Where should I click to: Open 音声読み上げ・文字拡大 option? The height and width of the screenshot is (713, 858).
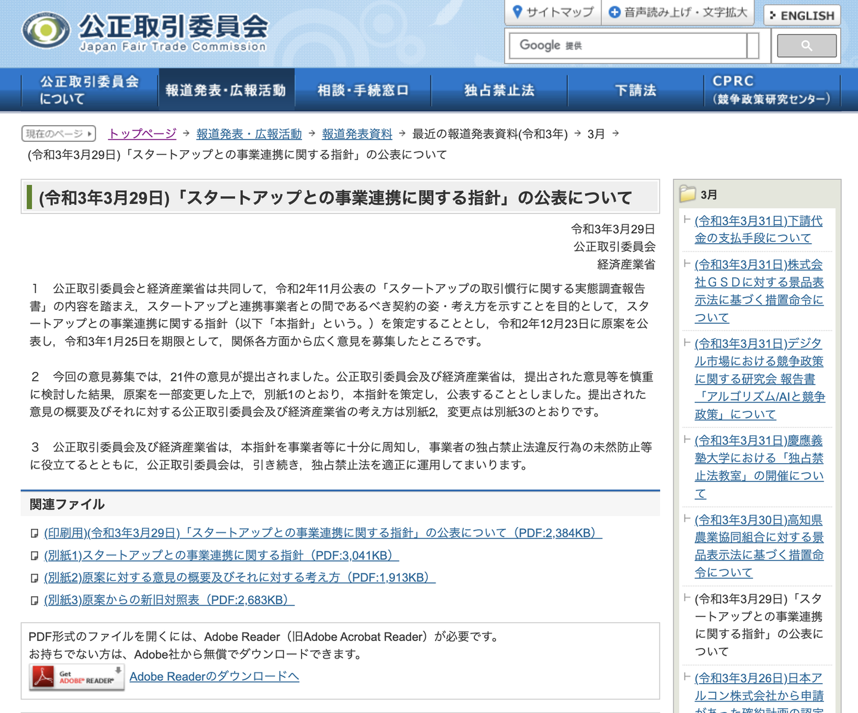[678, 12]
